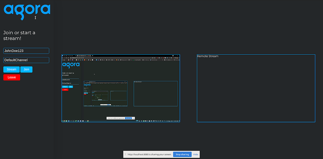Image resolution: width=323 pixels, height=159 pixels.
Task: Start broadcasting with the Stream button
Action: [x=12, y=69]
